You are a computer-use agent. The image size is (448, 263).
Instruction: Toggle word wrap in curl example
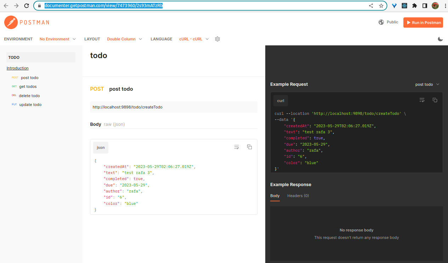pyautogui.click(x=422, y=100)
